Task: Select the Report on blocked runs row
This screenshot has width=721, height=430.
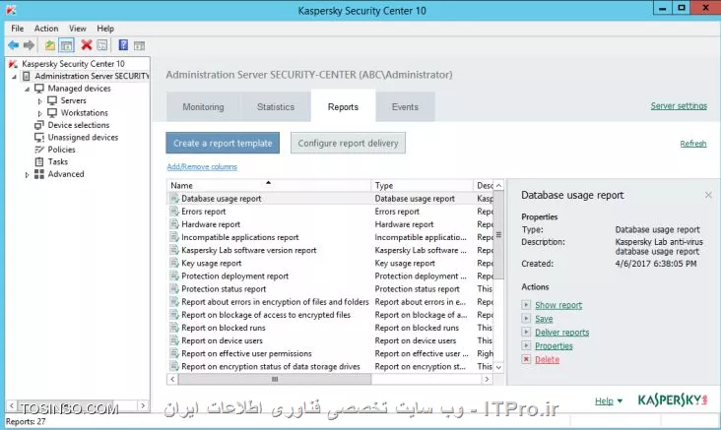Action: pos(330,328)
